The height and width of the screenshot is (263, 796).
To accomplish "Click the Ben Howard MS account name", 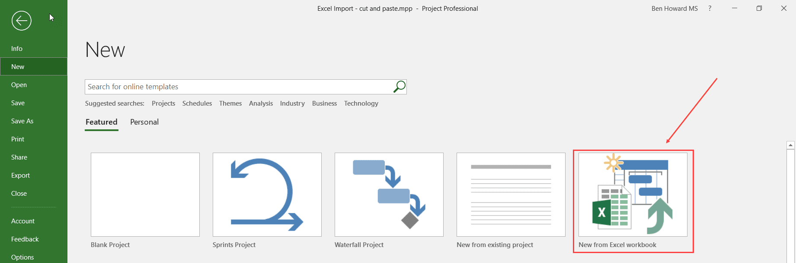I will point(675,8).
